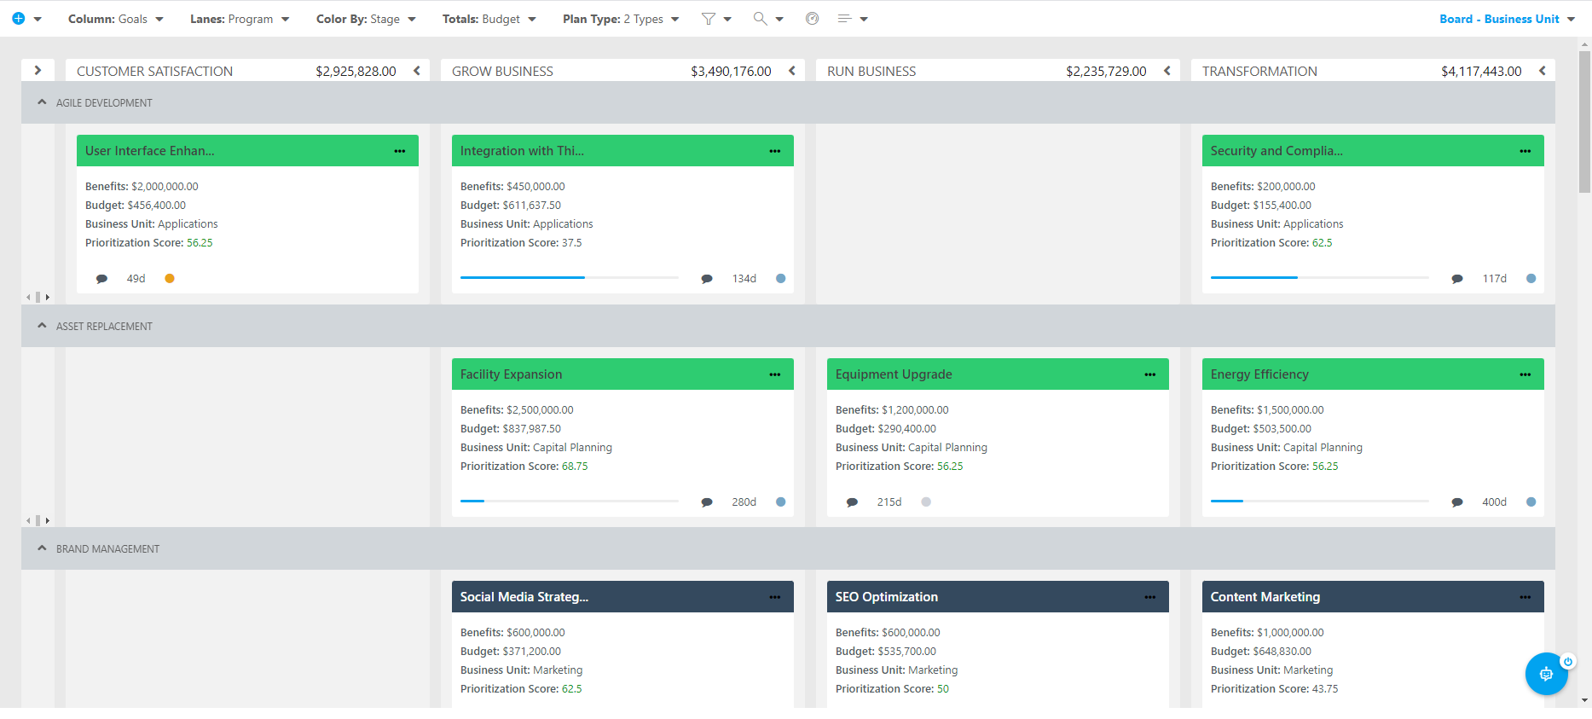Open the Equipment Upgrade card title
This screenshot has width=1592, height=719.
pos(894,374)
